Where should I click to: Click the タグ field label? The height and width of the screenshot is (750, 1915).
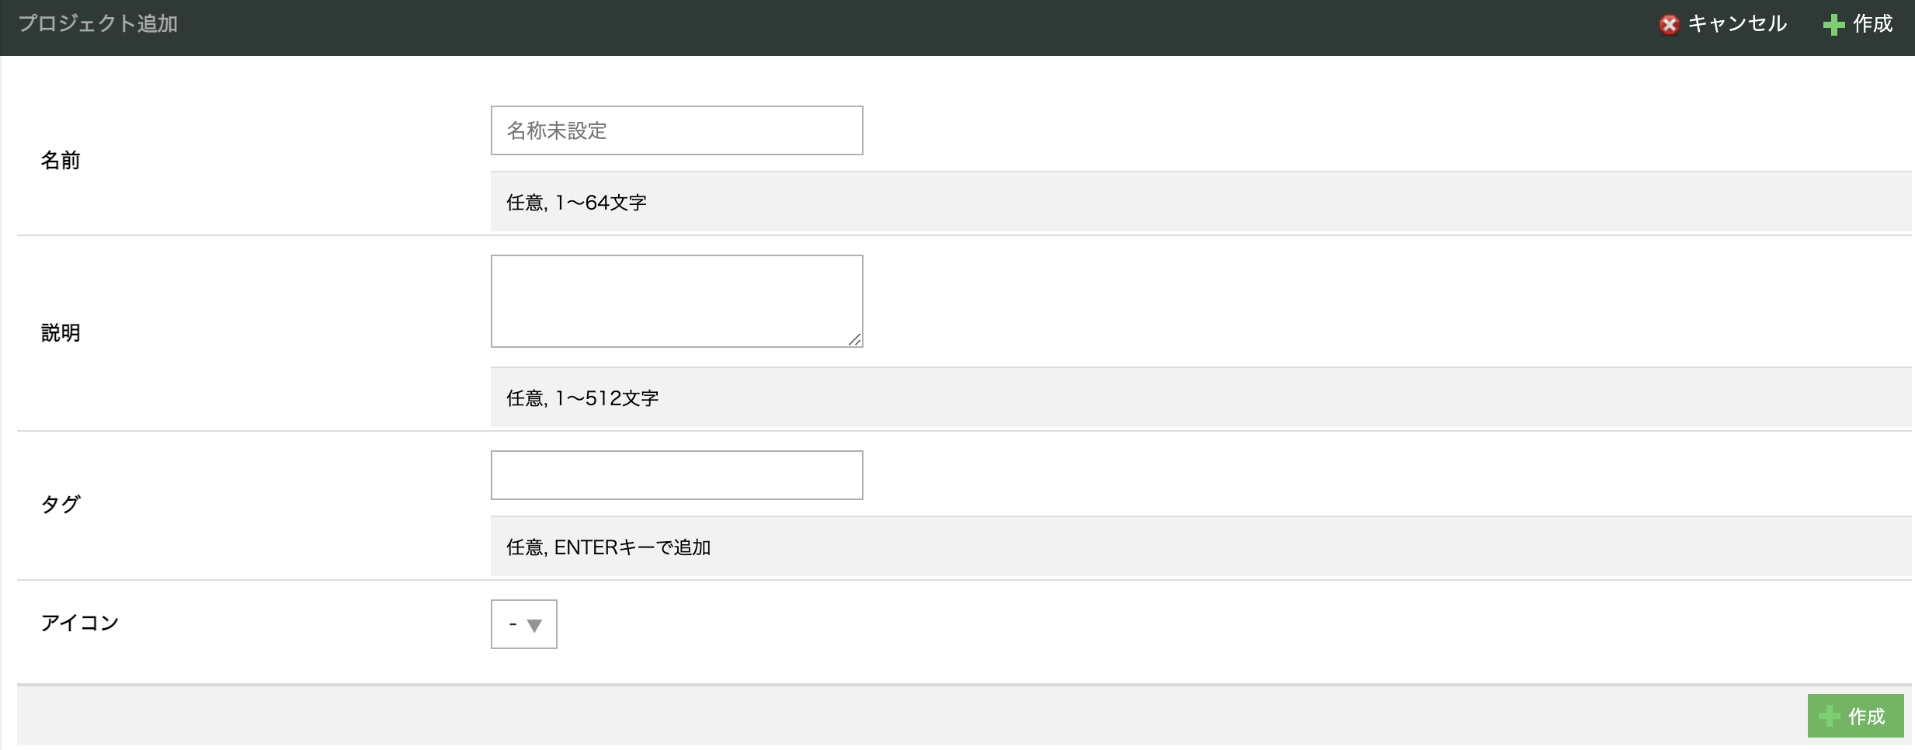tap(61, 505)
